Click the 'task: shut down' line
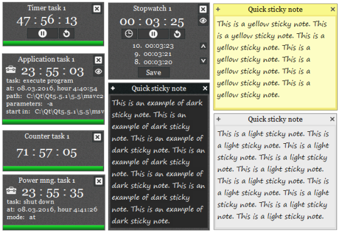Screen dimensions: 339x233 31,202
